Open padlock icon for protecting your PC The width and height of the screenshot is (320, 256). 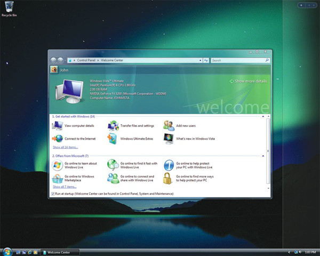[x=169, y=178]
